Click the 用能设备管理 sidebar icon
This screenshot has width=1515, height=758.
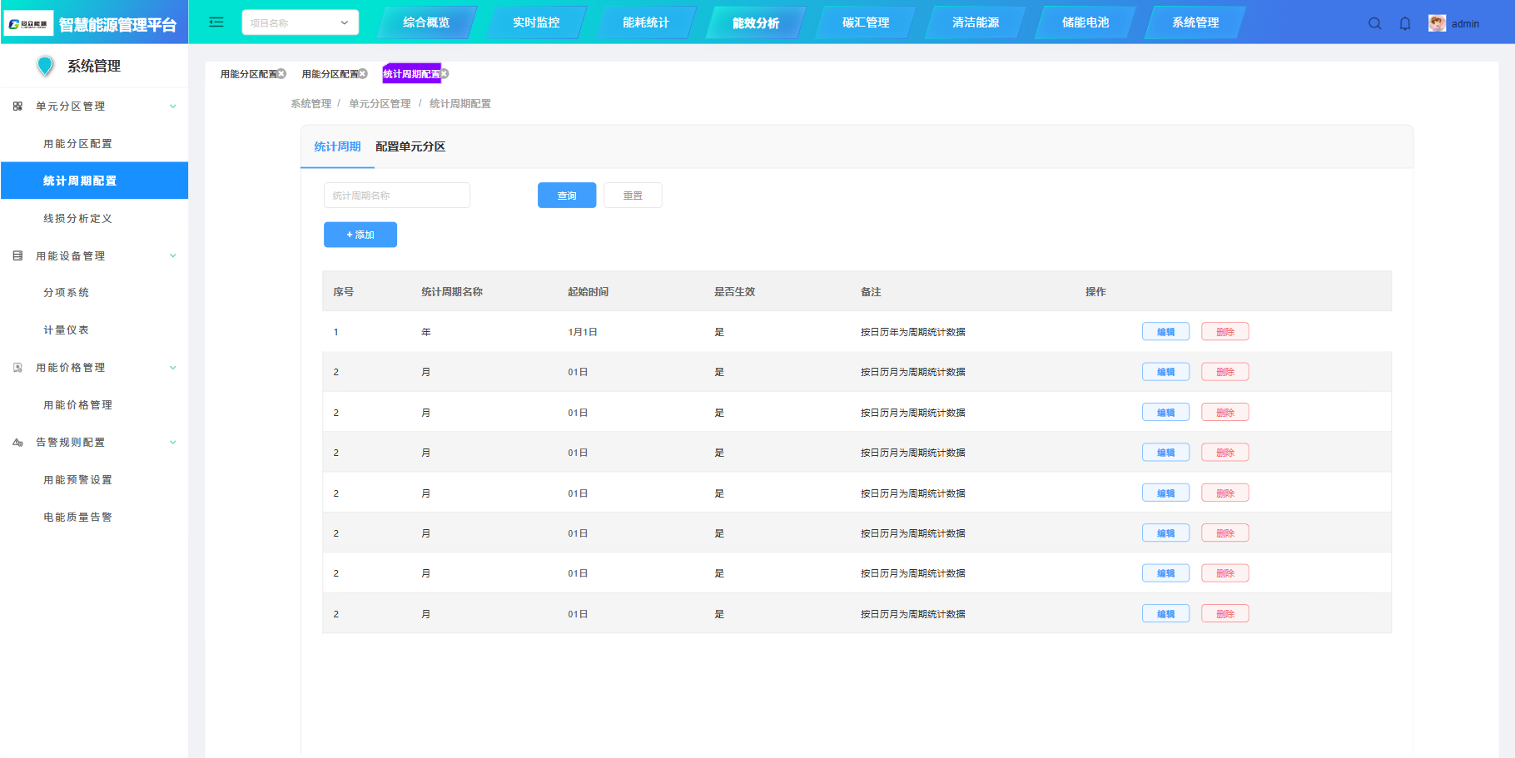tap(17, 255)
